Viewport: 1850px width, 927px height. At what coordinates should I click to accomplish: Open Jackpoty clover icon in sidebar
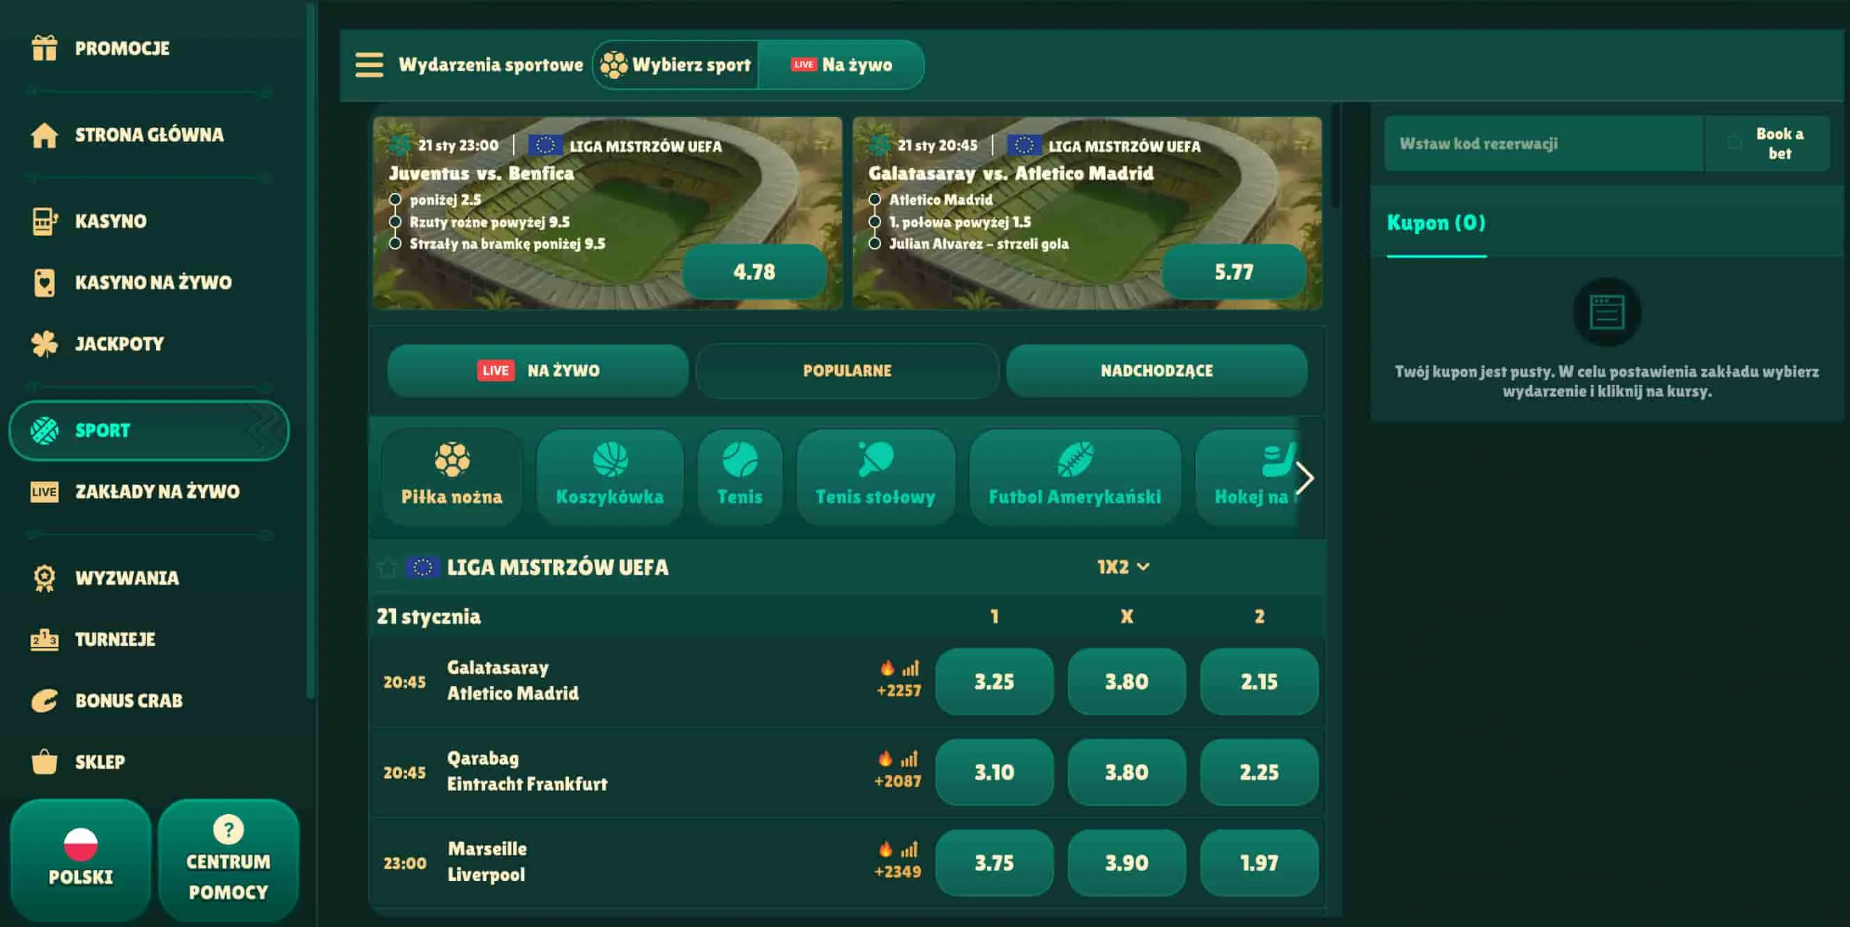[x=45, y=343]
